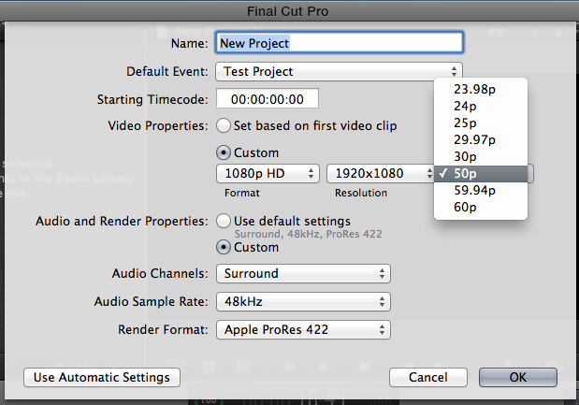
Task: Expand the Audio Sample Rate dropdown
Action: click(x=302, y=302)
